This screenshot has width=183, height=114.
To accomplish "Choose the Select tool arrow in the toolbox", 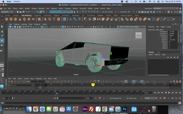I will 2,27.
